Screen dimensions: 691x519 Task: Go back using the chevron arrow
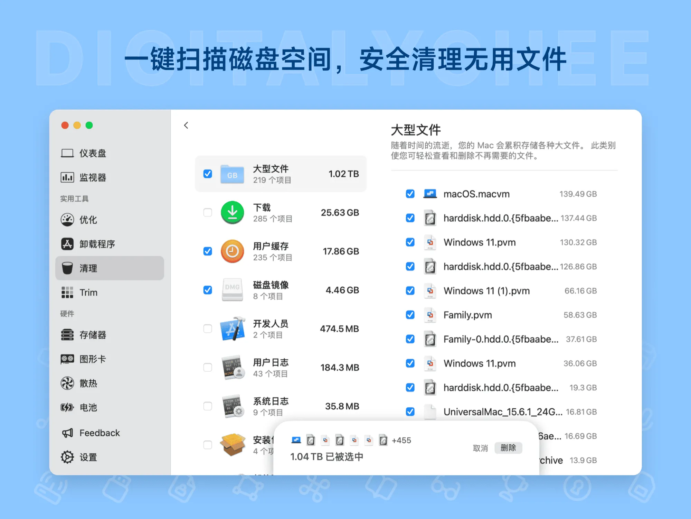[186, 125]
